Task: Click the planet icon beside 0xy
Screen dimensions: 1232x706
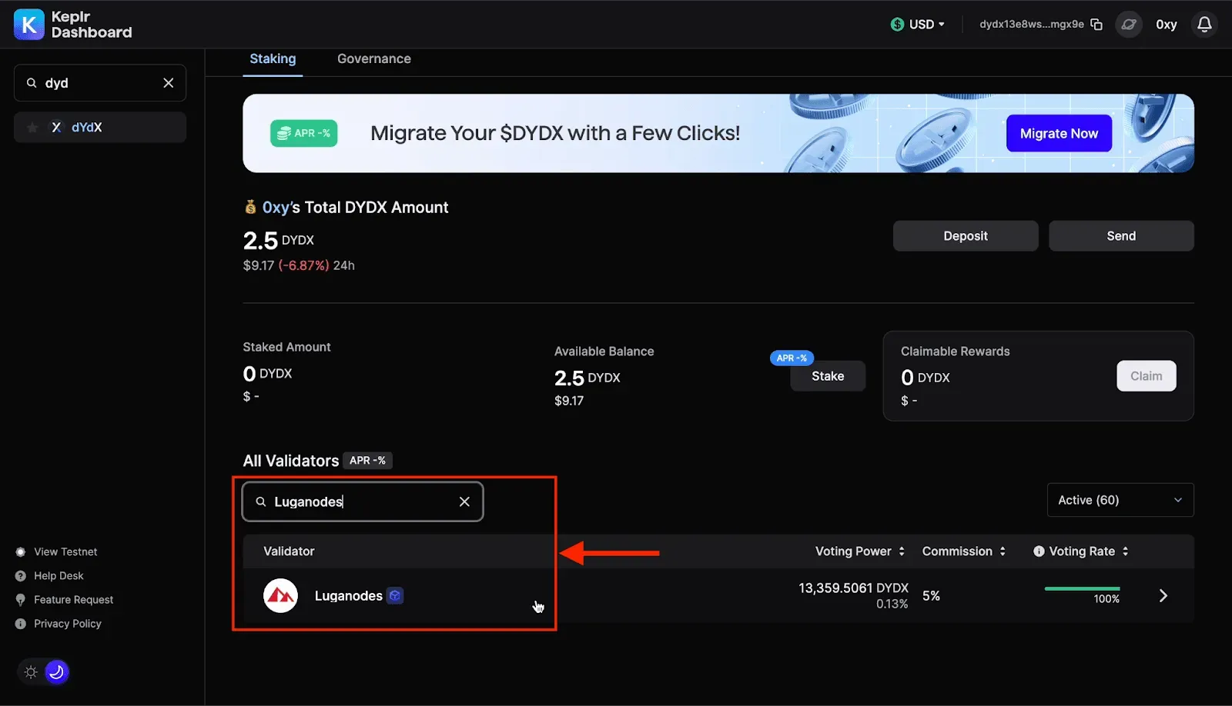Action: pos(1129,25)
